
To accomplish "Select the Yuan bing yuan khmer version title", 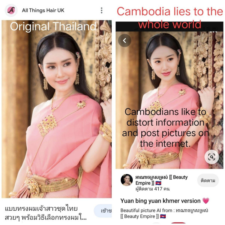I will pyautogui.click(x=160, y=201).
